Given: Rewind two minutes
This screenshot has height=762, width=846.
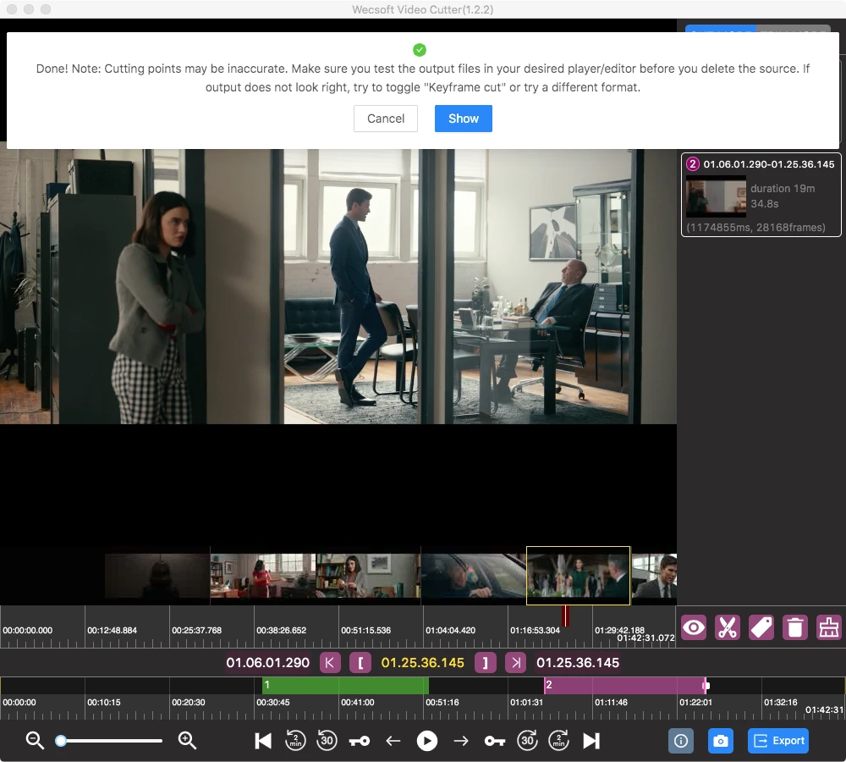Looking at the screenshot, I should 295,740.
